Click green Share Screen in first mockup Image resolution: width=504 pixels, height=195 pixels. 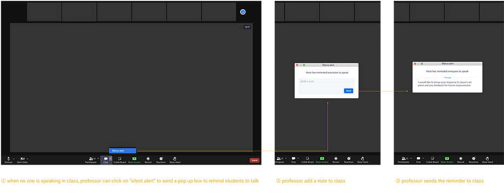click(x=134, y=160)
